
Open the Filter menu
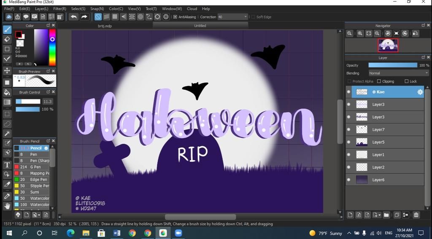pyautogui.click(x=59, y=9)
